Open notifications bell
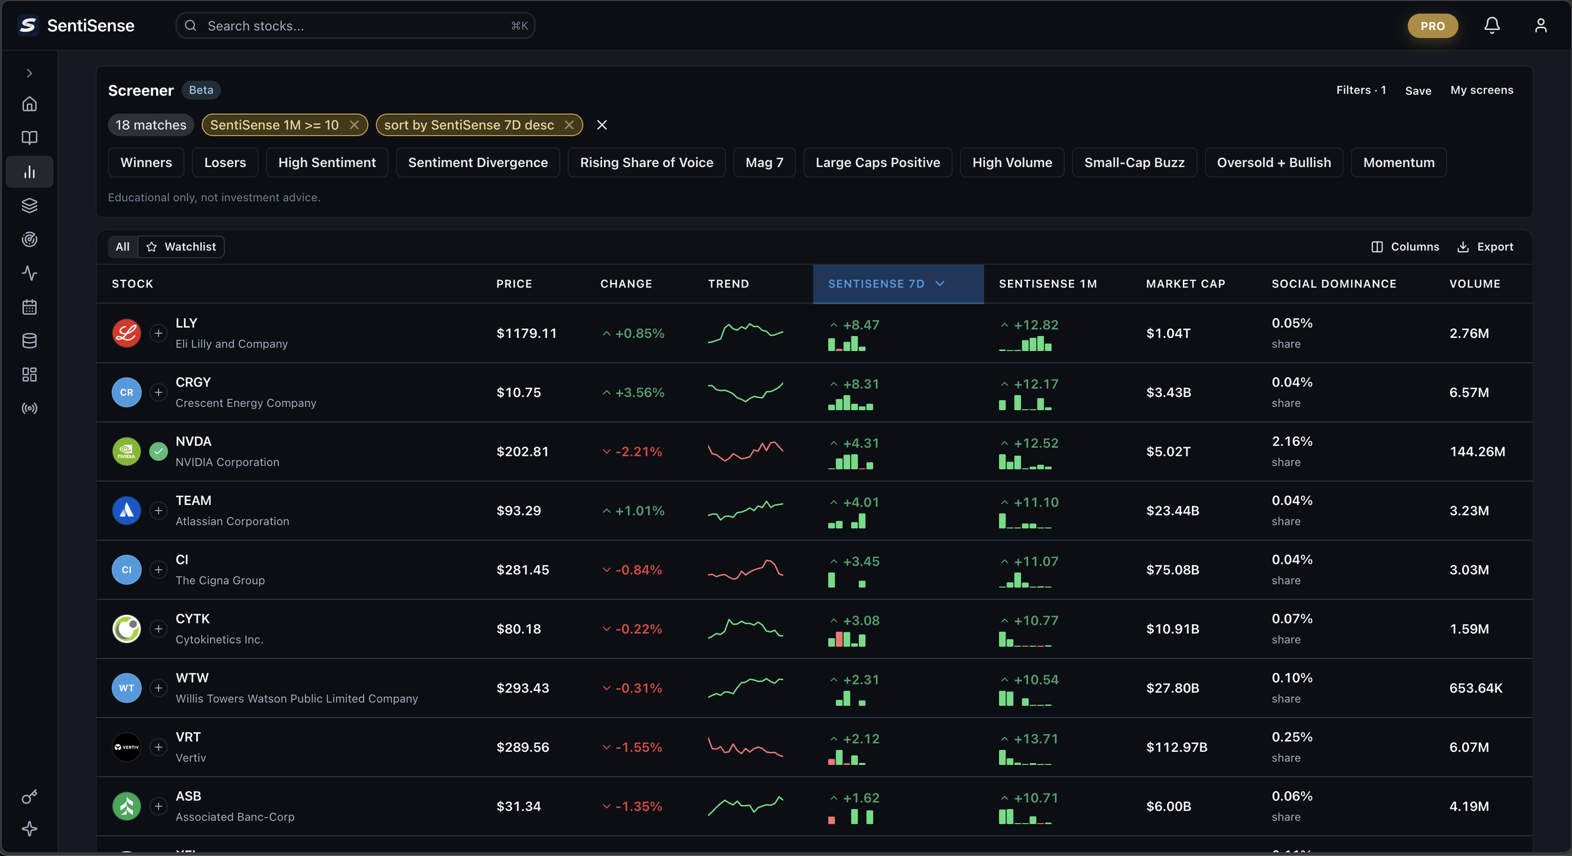1572x856 pixels. pyautogui.click(x=1492, y=26)
